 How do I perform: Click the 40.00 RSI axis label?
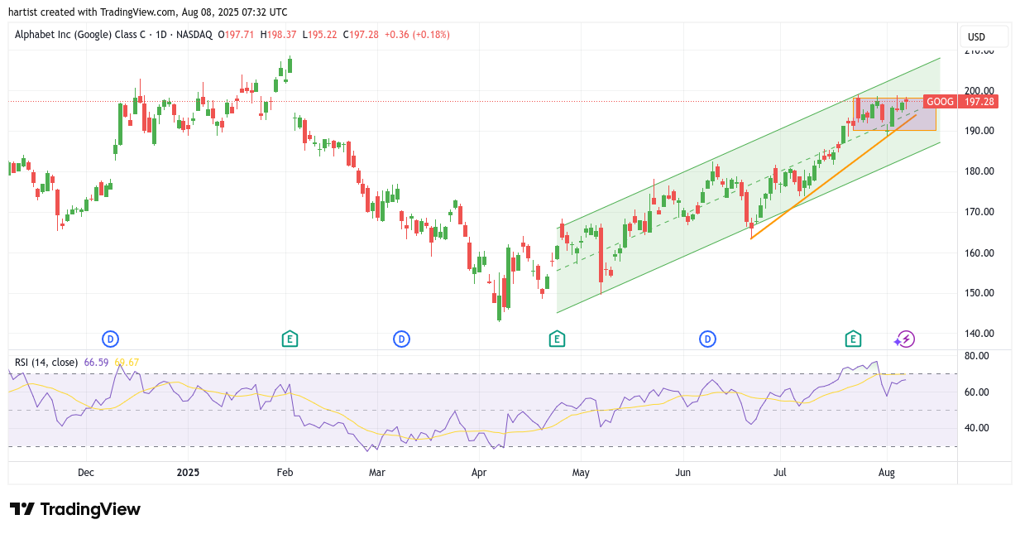click(977, 428)
